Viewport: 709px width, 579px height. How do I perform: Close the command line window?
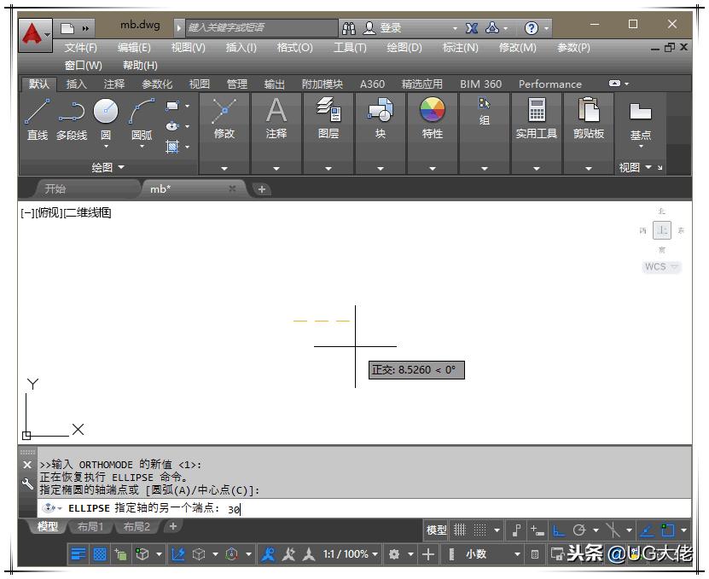tap(27, 465)
